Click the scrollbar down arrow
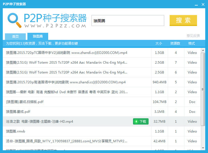Viewport: 208px width, 153px height. pos(203,148)
